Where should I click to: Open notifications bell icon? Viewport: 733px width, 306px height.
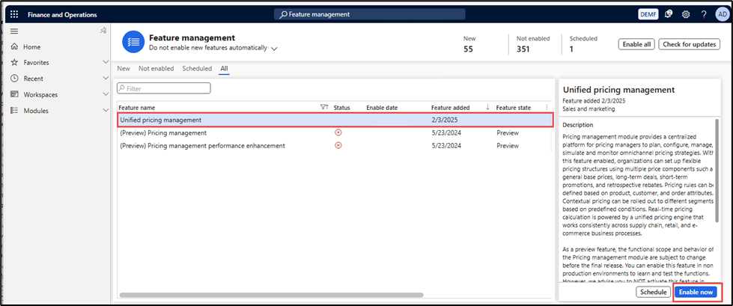tap(668, 14)
